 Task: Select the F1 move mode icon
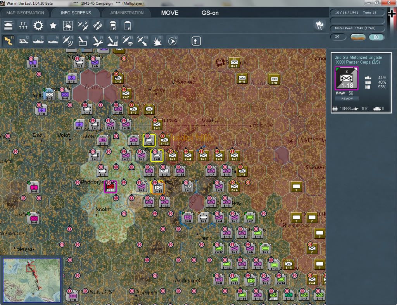[9, 41]
